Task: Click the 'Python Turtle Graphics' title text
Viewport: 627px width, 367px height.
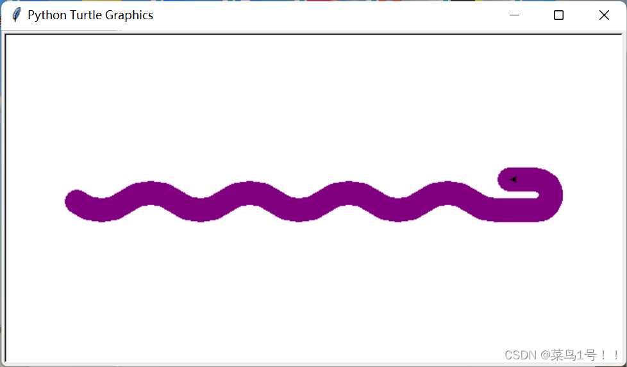Action: click(x=90, y=15)
